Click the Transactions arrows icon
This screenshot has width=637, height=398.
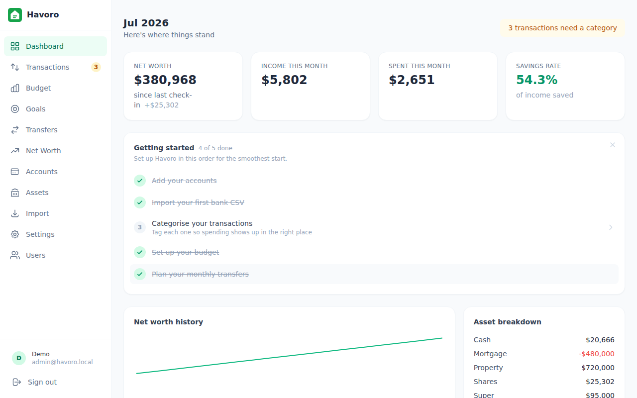(15, 67)
